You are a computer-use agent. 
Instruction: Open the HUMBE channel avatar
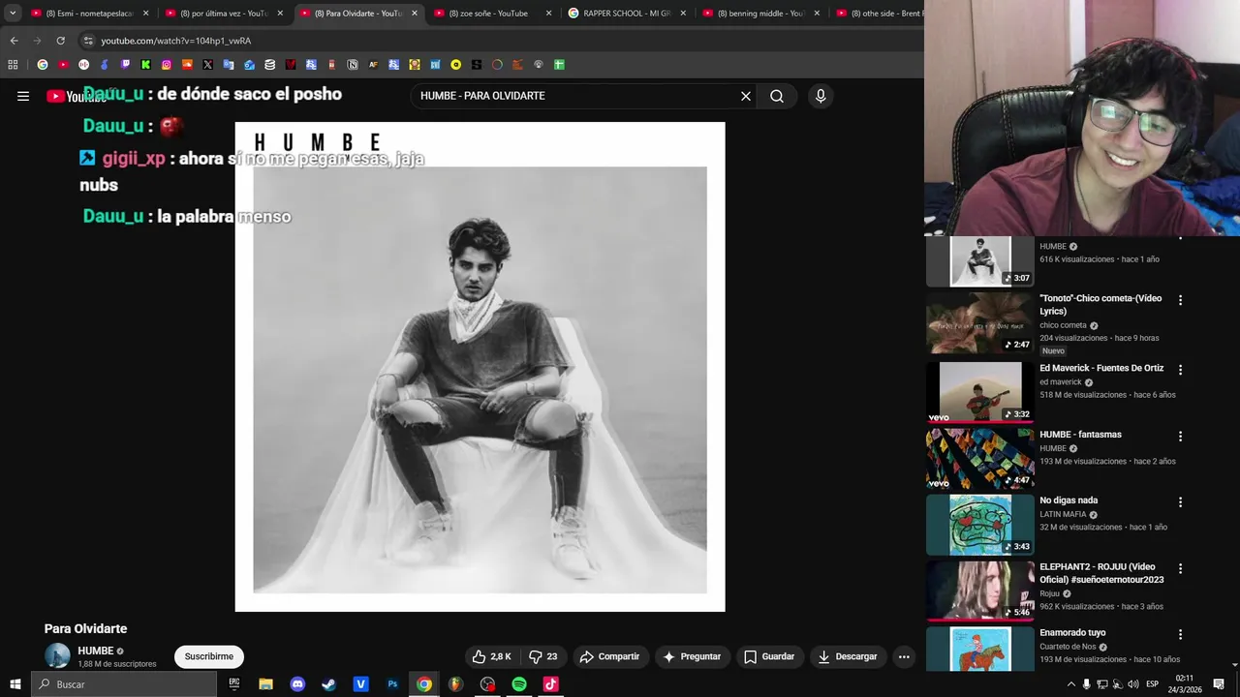58,656
